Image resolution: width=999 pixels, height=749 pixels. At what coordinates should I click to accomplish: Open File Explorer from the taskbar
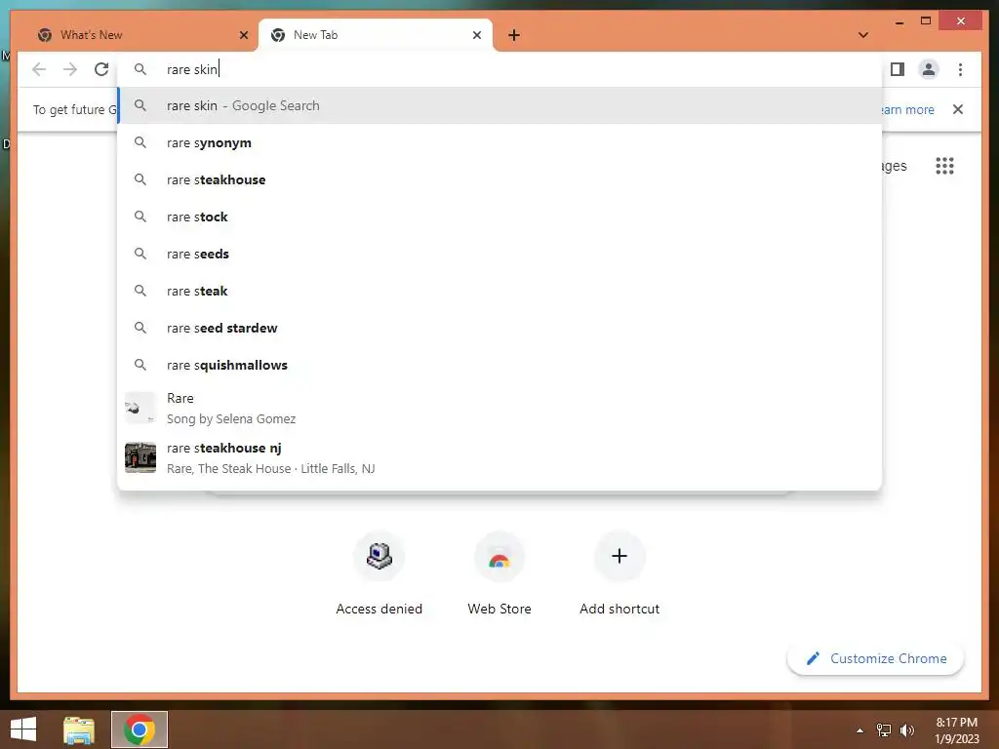point(78,729)
